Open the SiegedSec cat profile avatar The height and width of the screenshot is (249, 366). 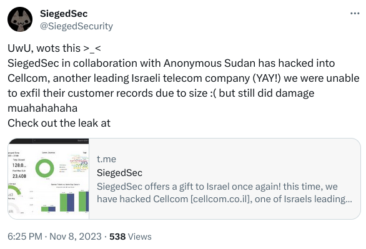coord(20,19)
